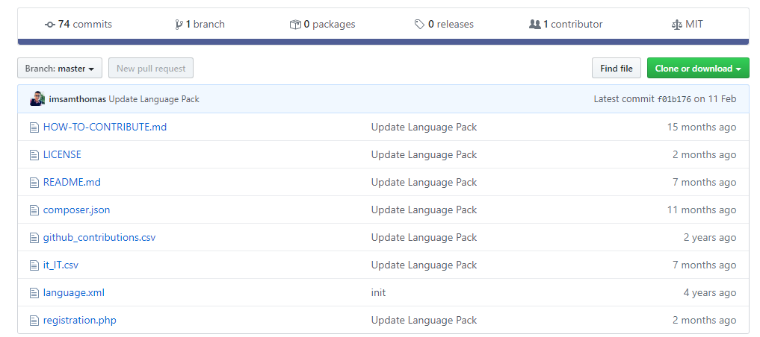Click the contributors people icon

tap(534, 25)
